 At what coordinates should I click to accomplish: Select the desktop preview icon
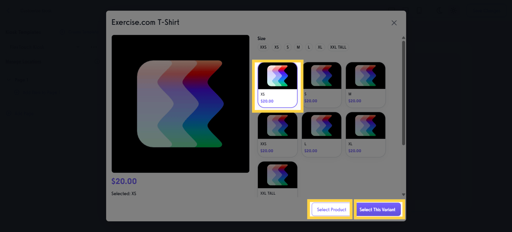point(392,11)
